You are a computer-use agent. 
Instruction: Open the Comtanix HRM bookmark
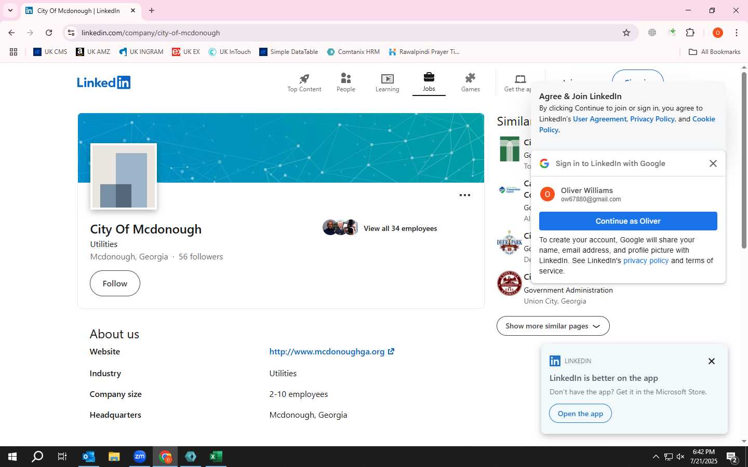click(353, 52)
